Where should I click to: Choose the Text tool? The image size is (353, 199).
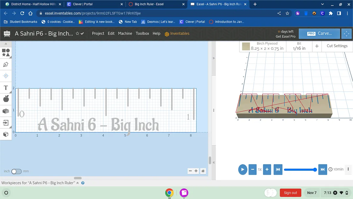(6, 88)
